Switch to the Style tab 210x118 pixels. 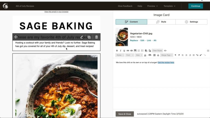click(161, 22)
